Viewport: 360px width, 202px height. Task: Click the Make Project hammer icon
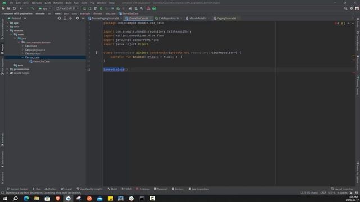click(x=33, y=8)
